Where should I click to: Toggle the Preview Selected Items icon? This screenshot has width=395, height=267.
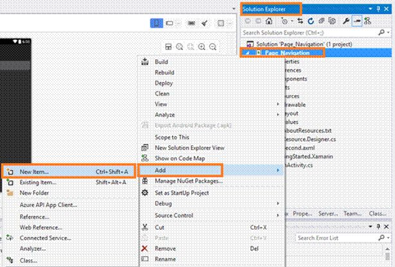tap(356, 21)
